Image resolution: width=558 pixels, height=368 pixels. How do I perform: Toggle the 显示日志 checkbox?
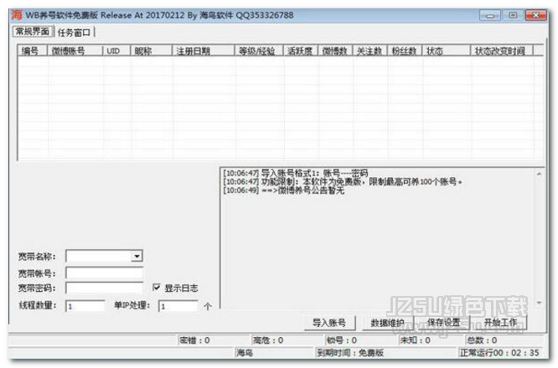(157, 288)
